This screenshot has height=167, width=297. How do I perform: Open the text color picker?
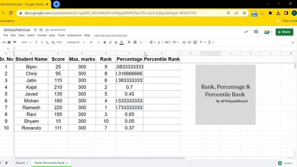[x=122, y=42]
